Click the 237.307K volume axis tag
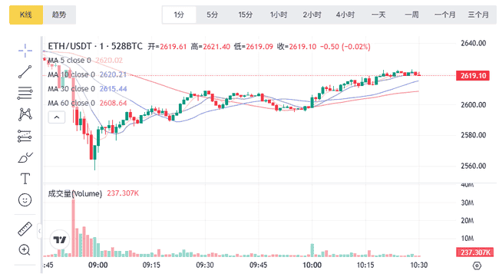The width and height of the screenshot is (499, 277). (475, 252)
